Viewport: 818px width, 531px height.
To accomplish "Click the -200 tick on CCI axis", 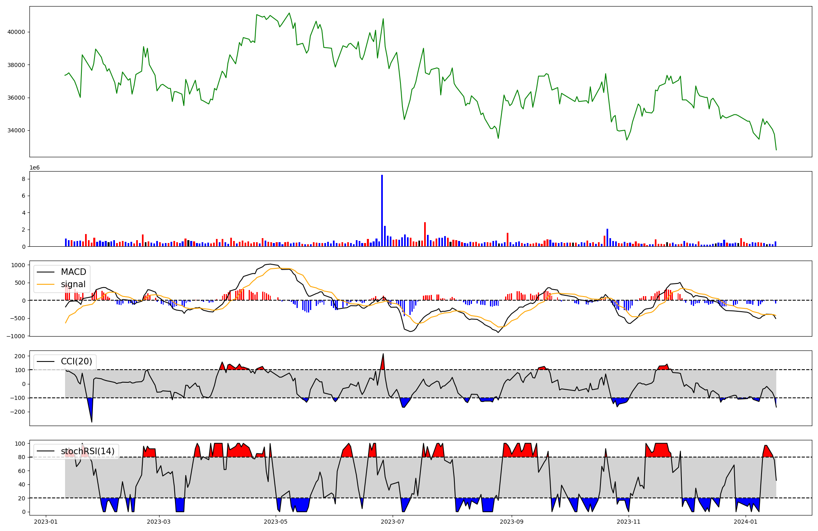I will 17,412.
